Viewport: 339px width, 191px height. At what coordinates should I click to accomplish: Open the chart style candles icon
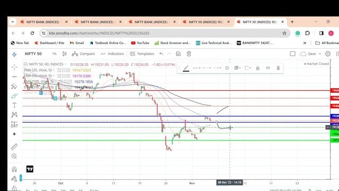tap(65, 54)
